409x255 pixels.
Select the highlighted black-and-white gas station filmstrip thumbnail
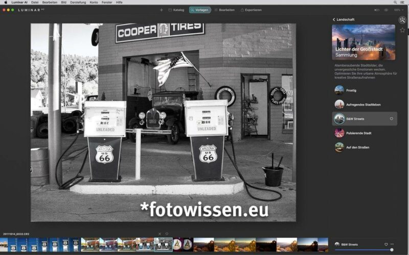[x=163, y=245]
